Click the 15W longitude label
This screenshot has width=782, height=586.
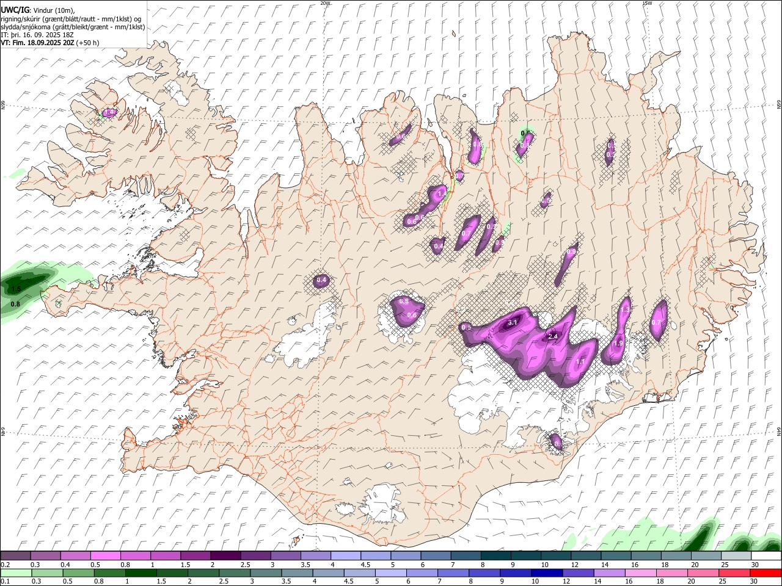647,3
